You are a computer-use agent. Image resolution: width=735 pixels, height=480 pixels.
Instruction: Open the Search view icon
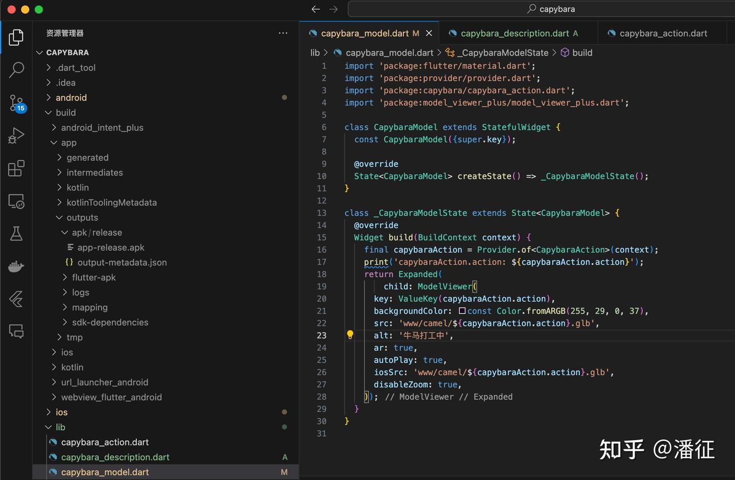click(16, 70)
